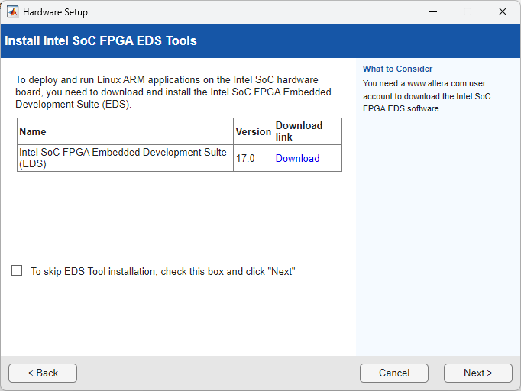Click the 17.0 version cell
The height and width of the screenshot is (391, 521).
(x=244, y=158)
